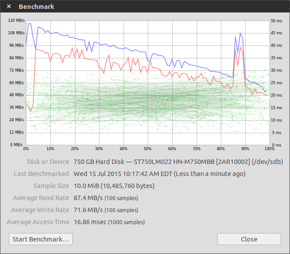The width and height of the screenshot is (290, 254).
Task: Click the 35 ms axis label
Action: click(276, 58)
